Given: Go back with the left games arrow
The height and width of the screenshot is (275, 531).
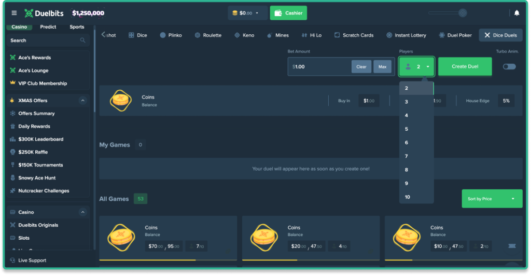Looking at the screenshot, I should (x=103, y=35).
